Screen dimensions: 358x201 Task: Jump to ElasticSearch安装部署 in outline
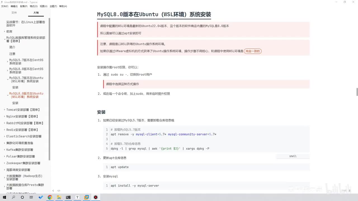tap(24, 137)
